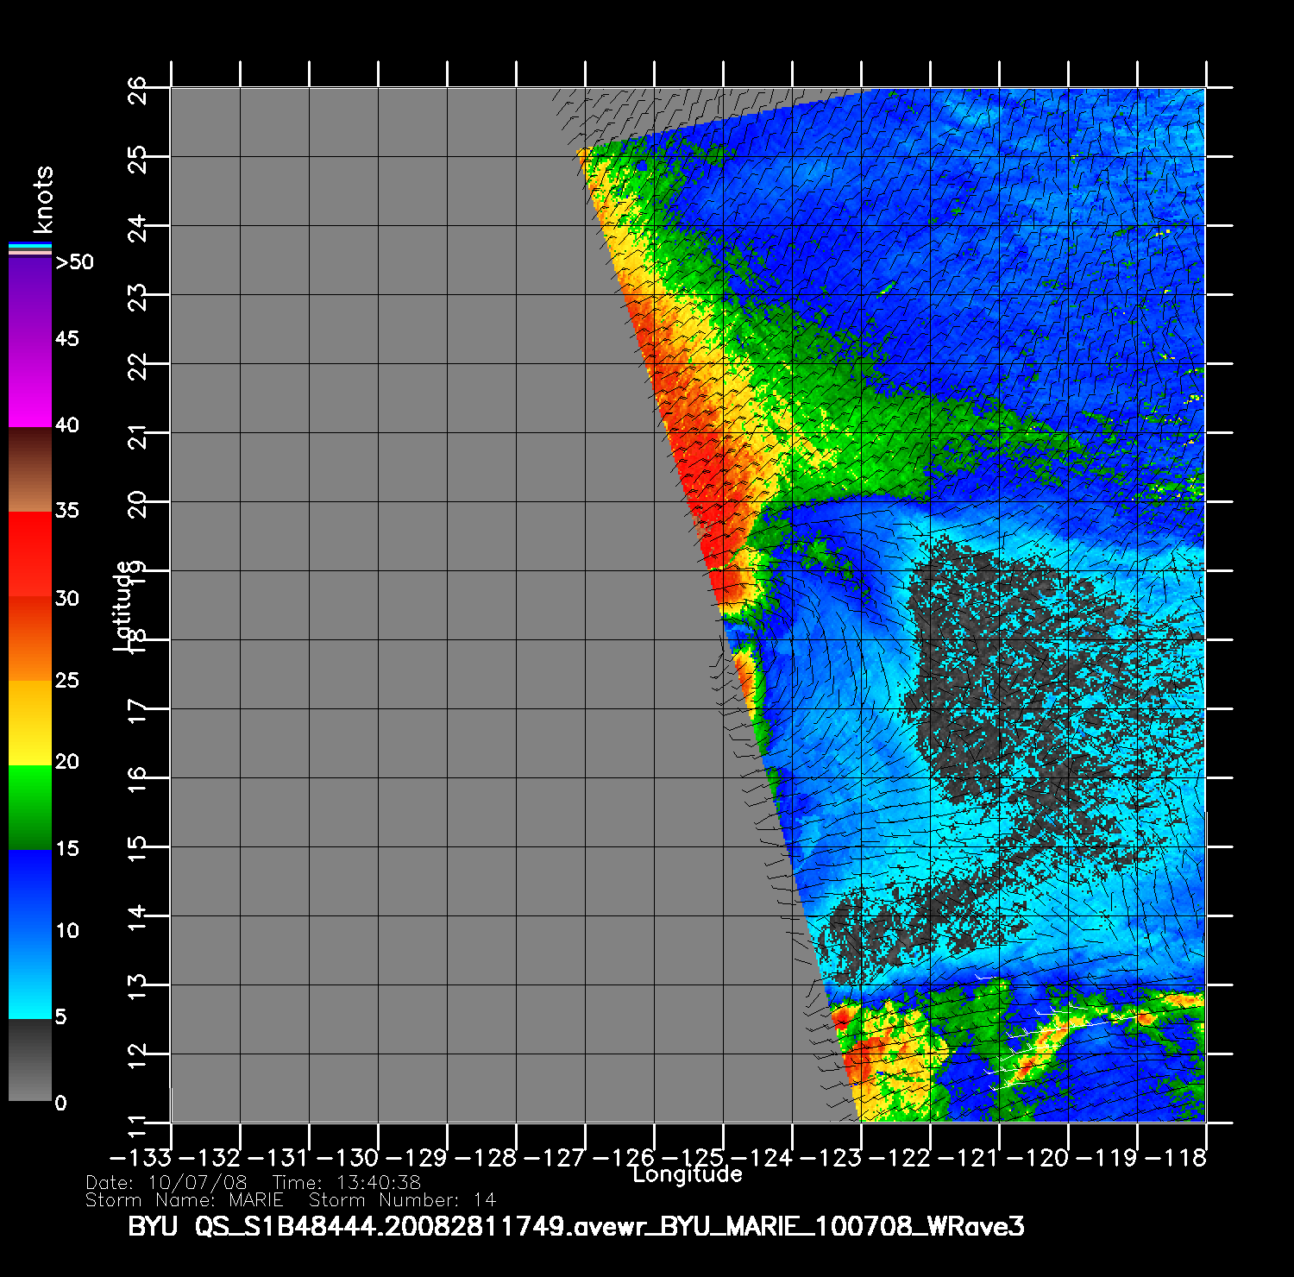Click the purple 45–50 knots legend band
The height and width of the screenshot is (1277, 1294).
[x=30, y=298]
